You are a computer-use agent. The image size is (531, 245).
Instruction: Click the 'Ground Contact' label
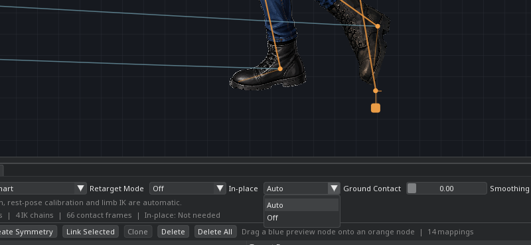click(372, 189)
